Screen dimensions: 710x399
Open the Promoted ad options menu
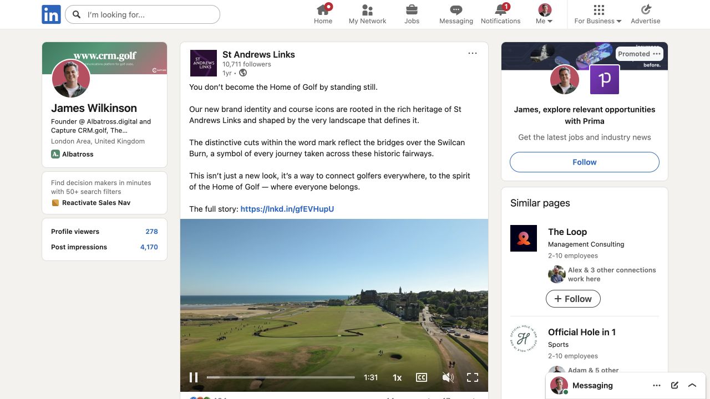(657, 54)
